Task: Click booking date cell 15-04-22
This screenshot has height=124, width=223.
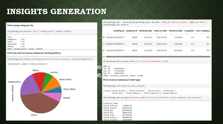Action: tap(148, 37)
